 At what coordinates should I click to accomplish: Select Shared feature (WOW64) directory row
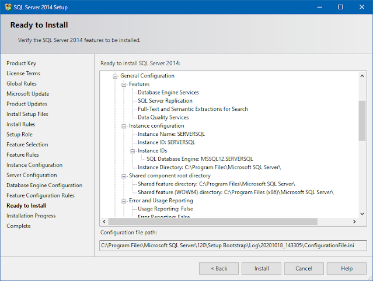[x=235, y=192]
